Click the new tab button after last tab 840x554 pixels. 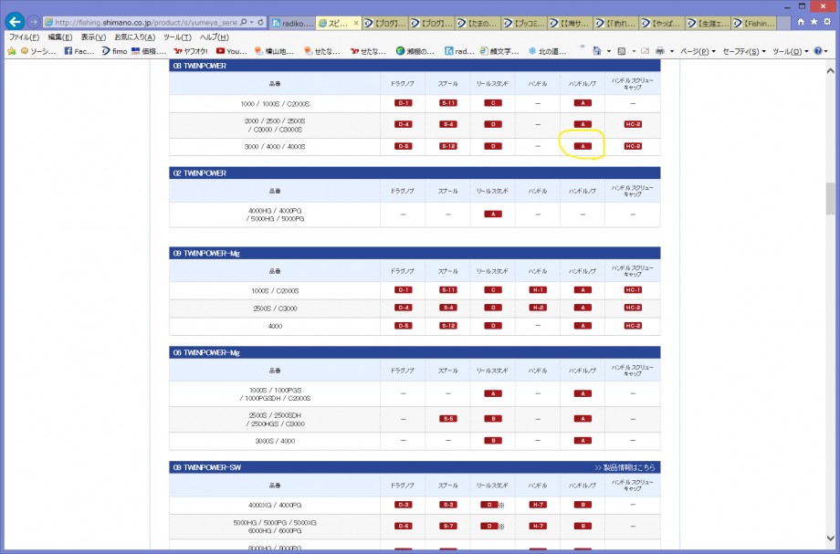783,23
